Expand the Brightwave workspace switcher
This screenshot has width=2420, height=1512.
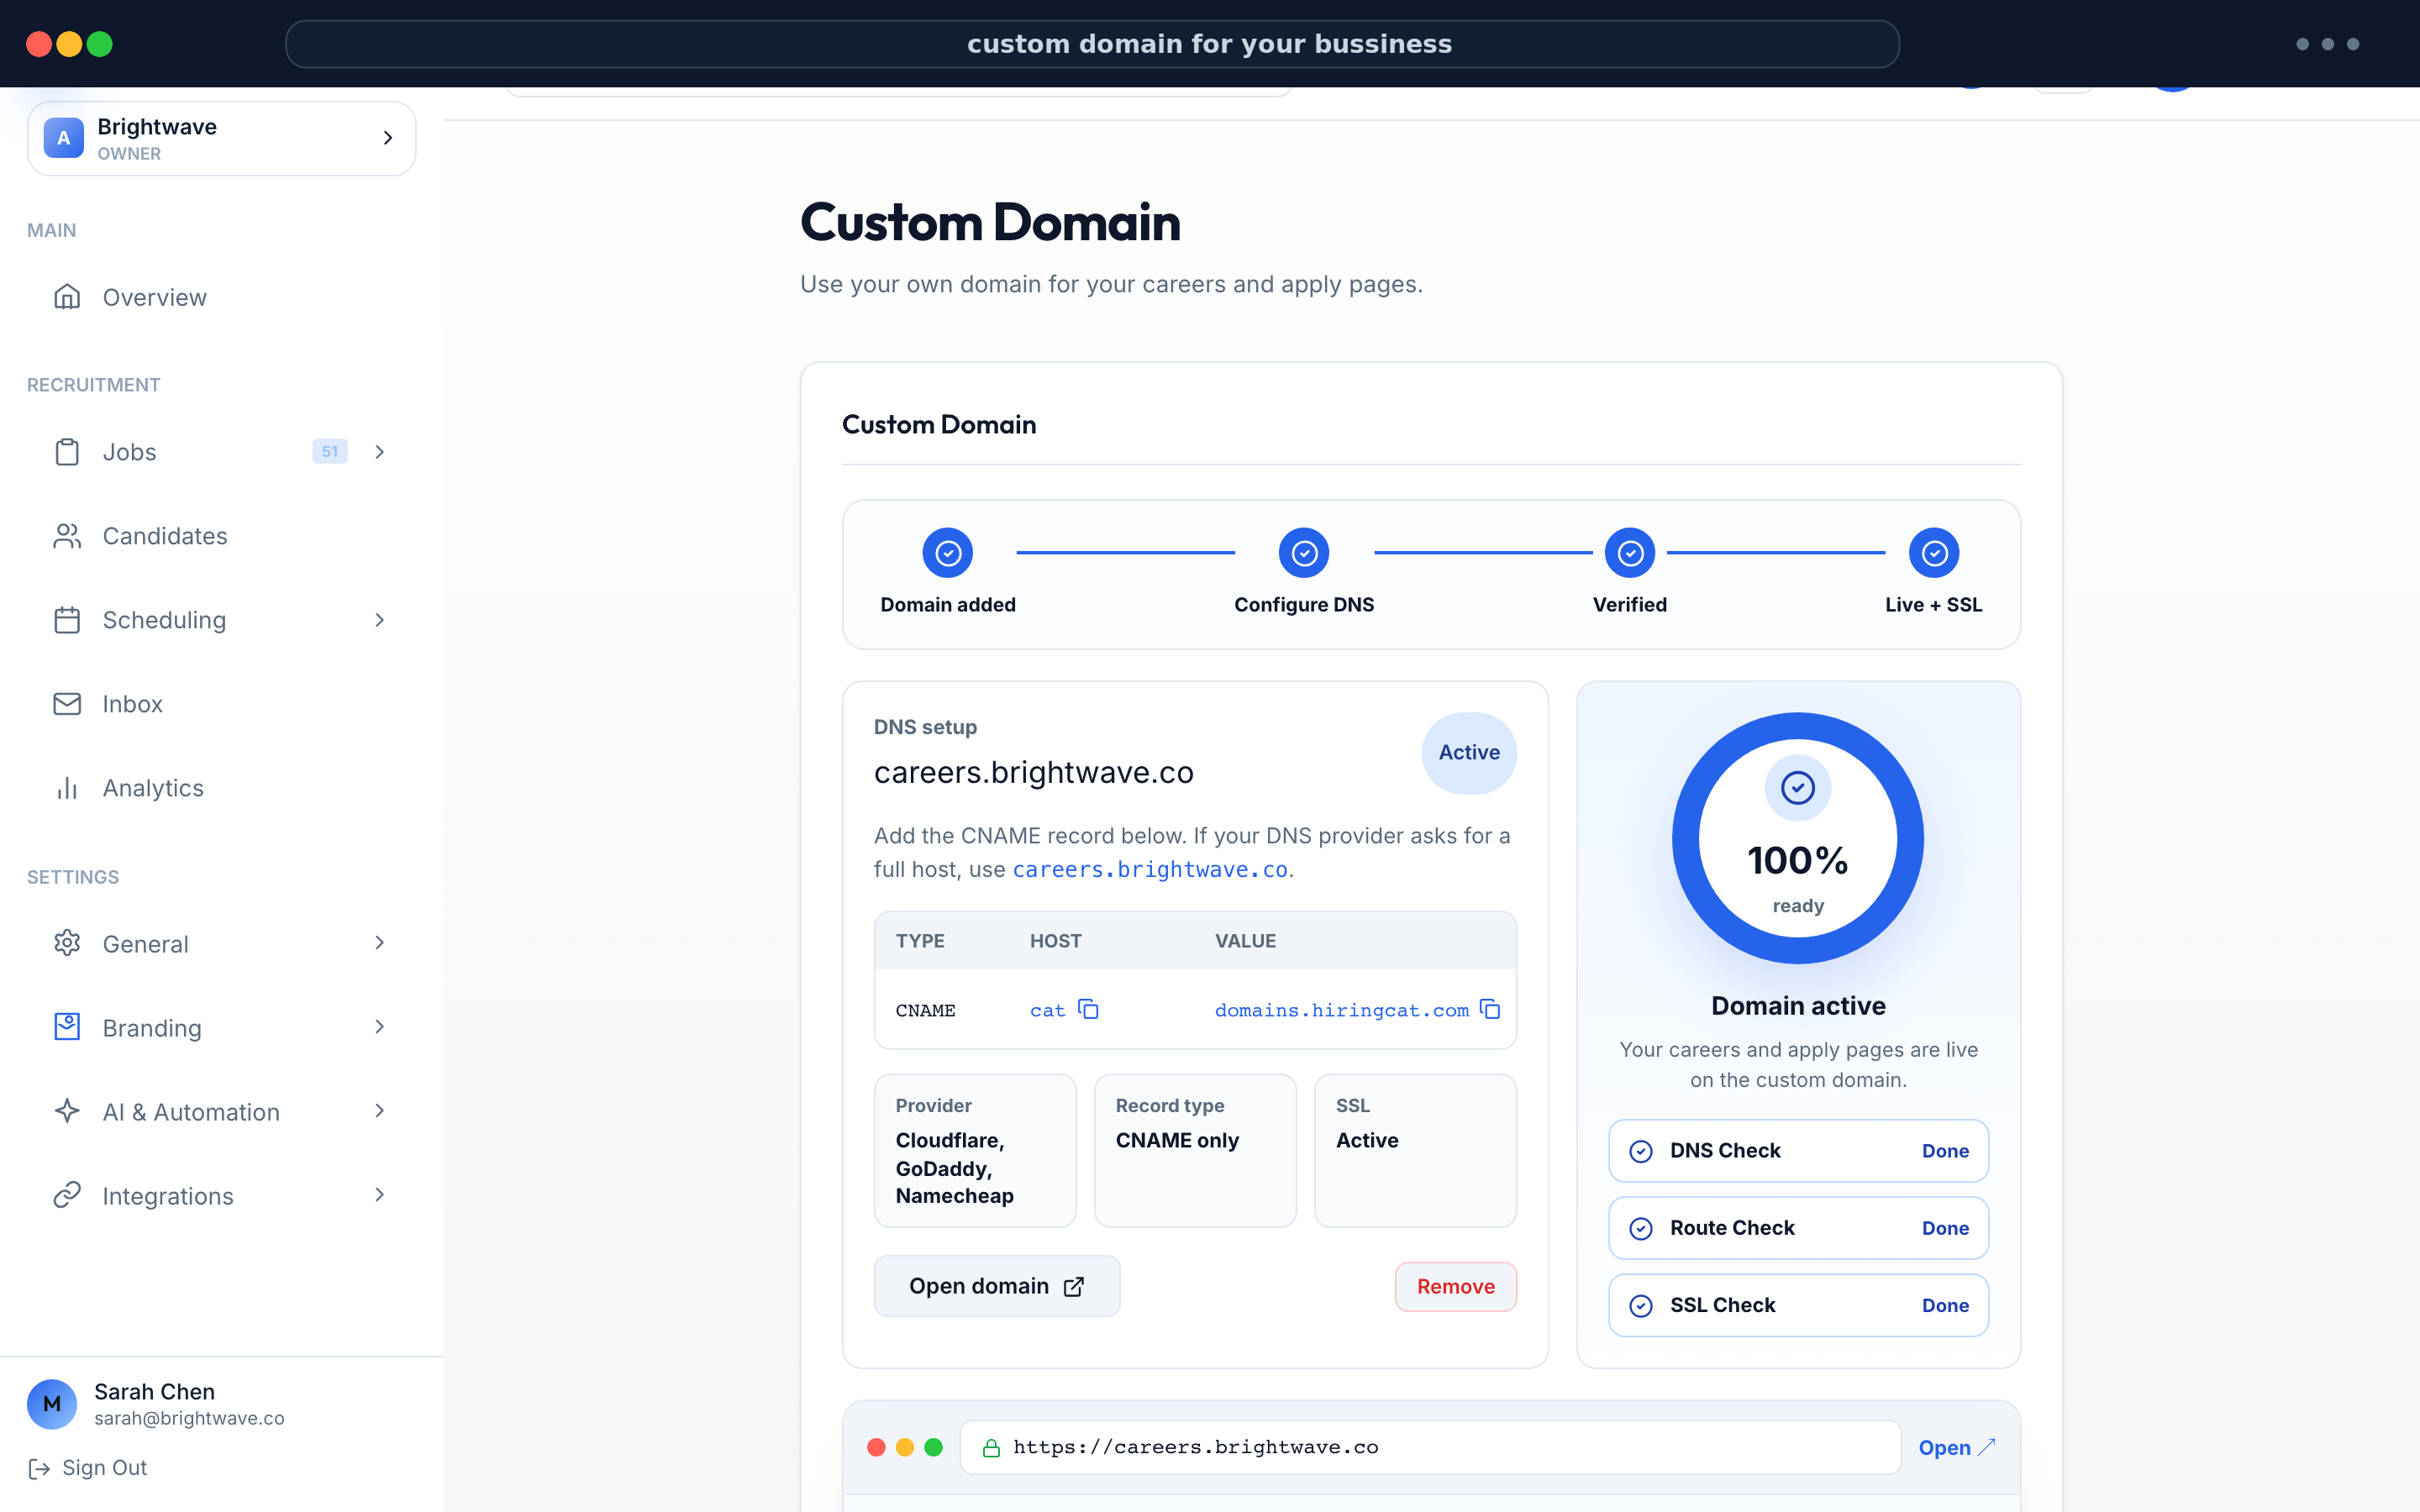tap(388, 138)
